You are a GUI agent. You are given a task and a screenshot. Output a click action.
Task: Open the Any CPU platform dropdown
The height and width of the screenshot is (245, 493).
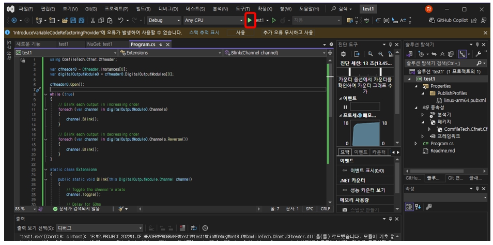click(x=213, y=20)
